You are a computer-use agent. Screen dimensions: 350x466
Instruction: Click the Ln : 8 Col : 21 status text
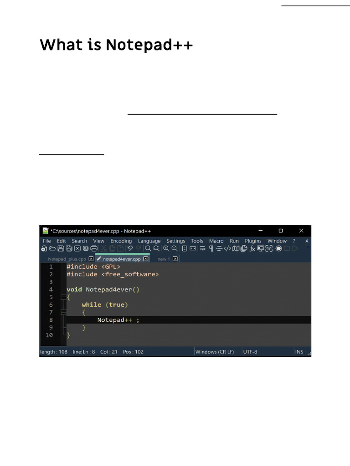tap(100, 352)
